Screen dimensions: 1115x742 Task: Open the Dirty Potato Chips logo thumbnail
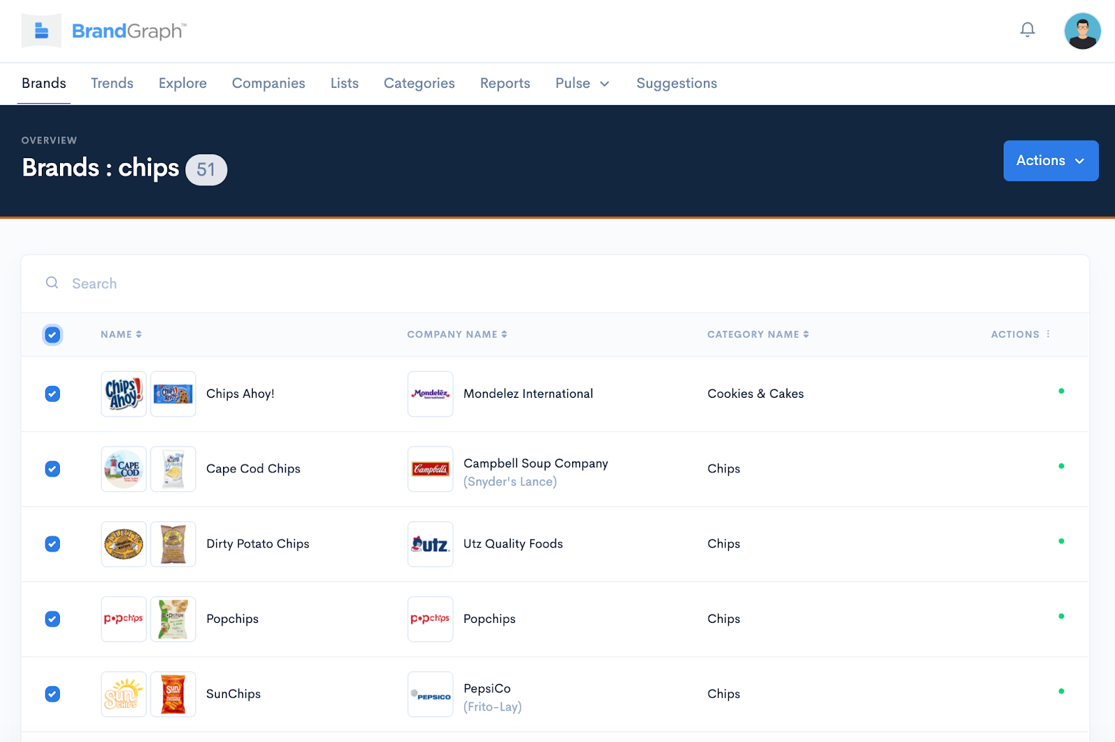pyautogui.click(x=124, y=544)
